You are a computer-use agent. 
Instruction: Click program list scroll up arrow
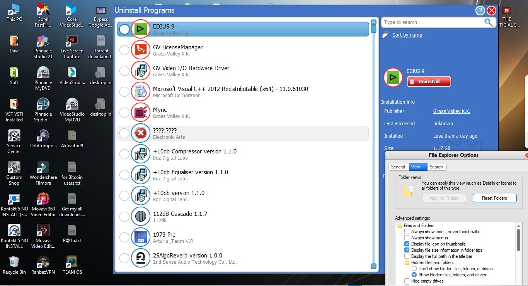[x=373, y=22]
